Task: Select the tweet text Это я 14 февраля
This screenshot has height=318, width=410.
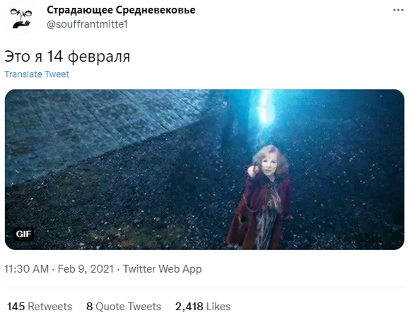Action: click(67, 57)
